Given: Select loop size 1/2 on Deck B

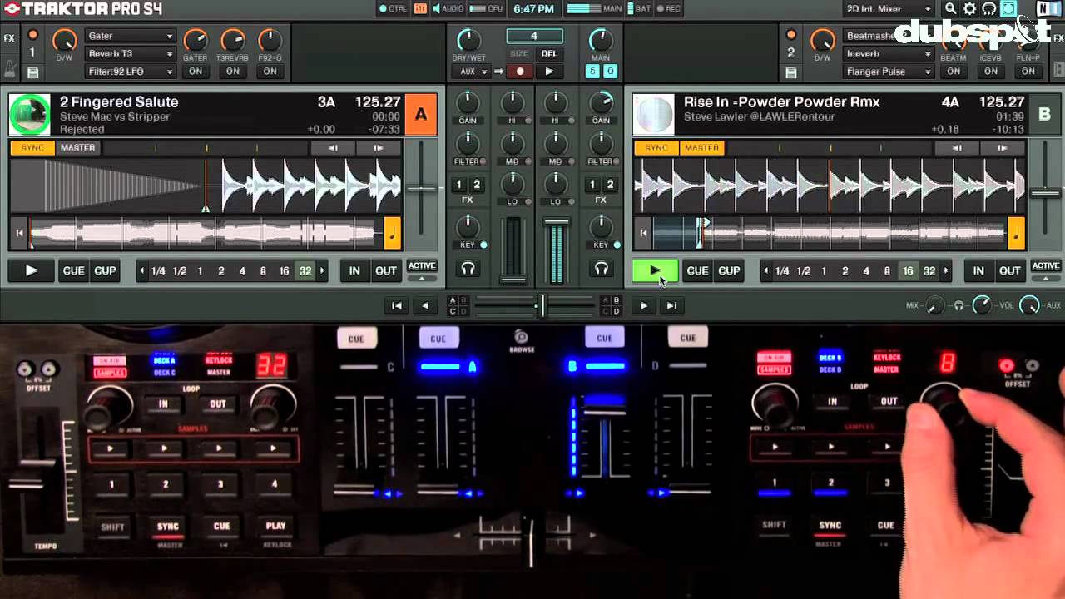Looking at the screenshot, I should click(804, 271).
